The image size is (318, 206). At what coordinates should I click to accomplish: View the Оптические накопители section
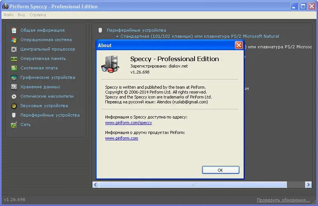coord(47,96)
